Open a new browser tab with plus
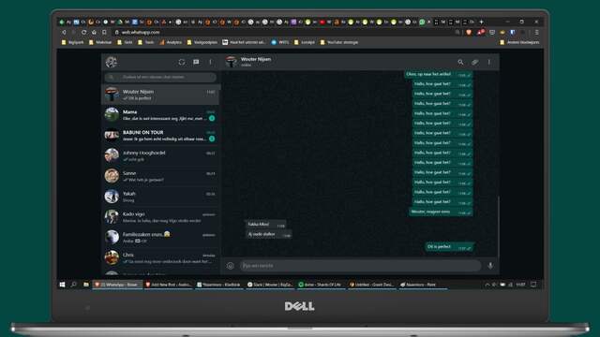Image resolution: width=600 pixels, height=337 pixels. (x=481, y=22)
